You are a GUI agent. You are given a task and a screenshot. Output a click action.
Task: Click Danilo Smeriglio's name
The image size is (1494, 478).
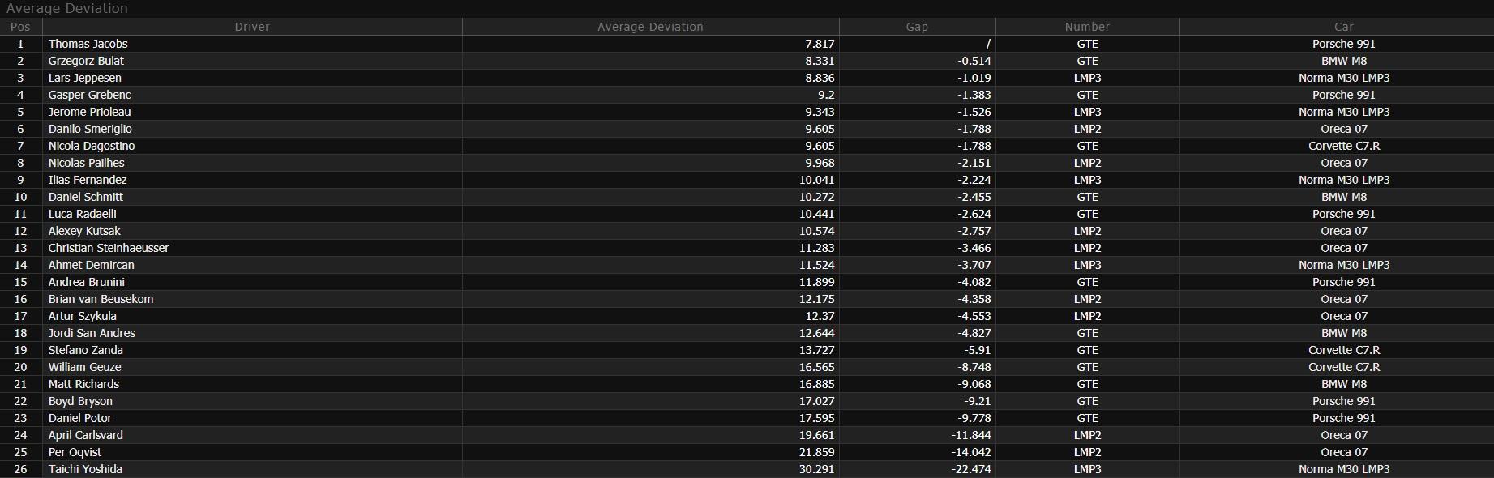click(90, 129)
